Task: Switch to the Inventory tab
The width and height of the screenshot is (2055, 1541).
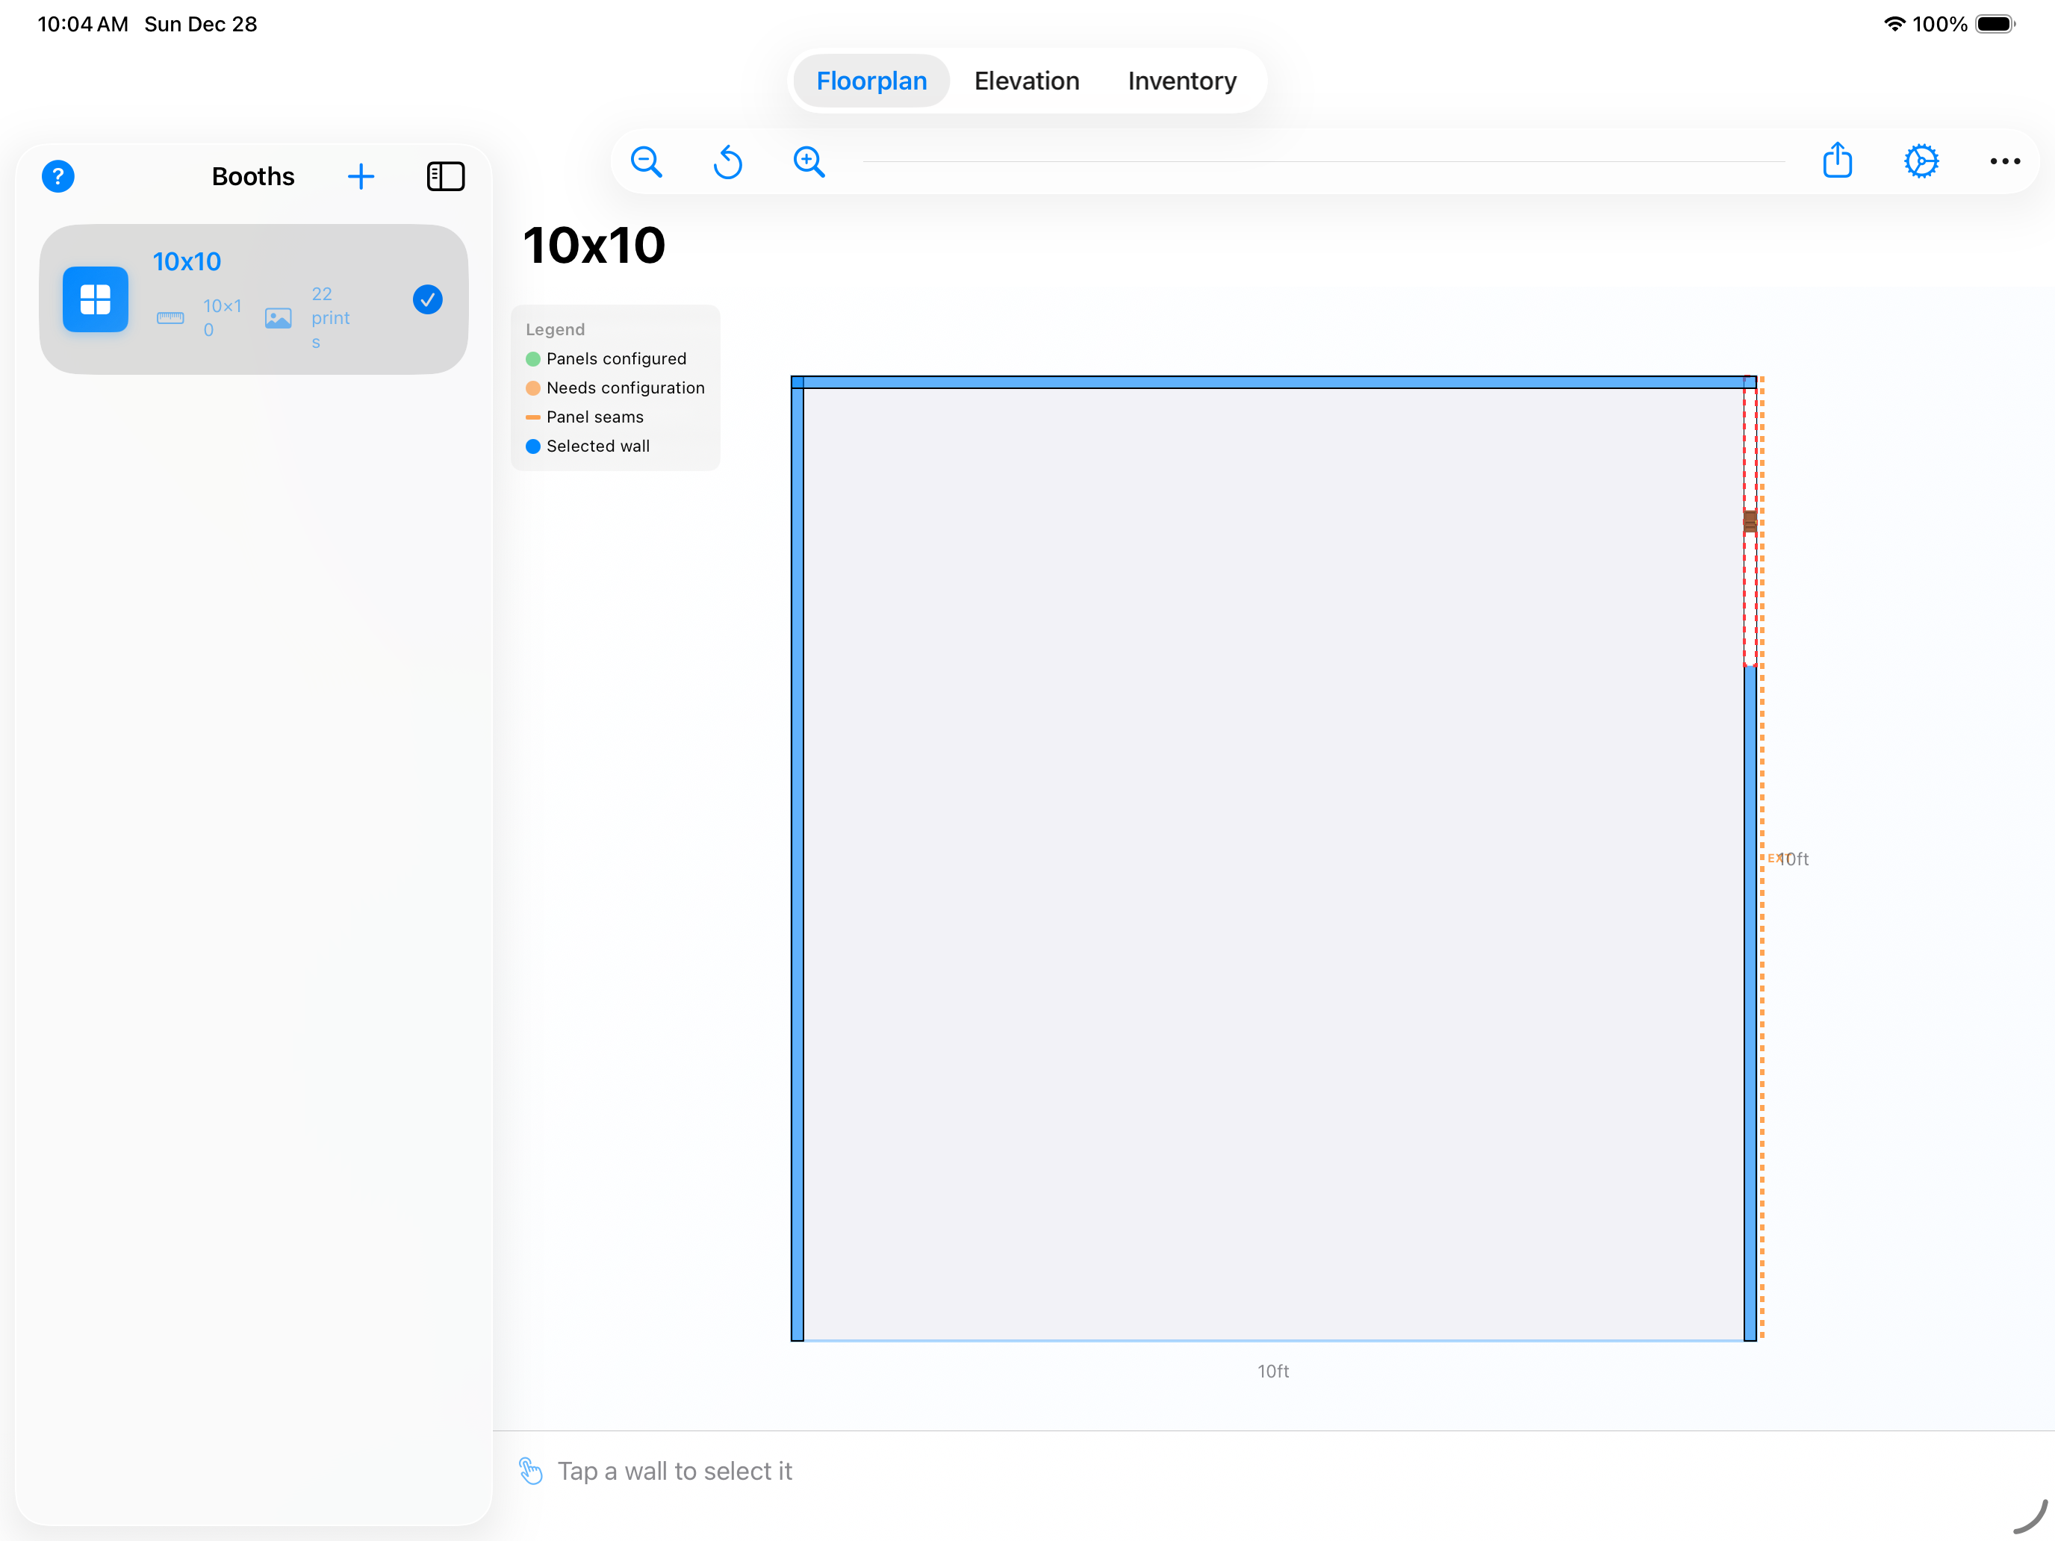Action: click(1182, 81)
